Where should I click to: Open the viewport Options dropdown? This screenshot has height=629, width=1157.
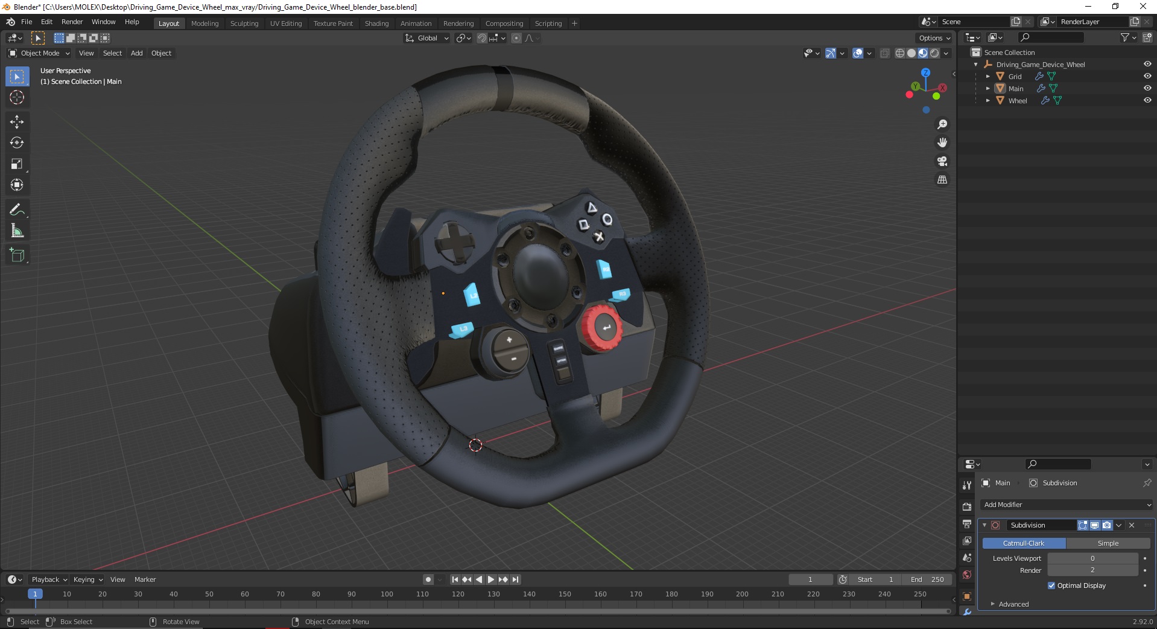[934, 38]
